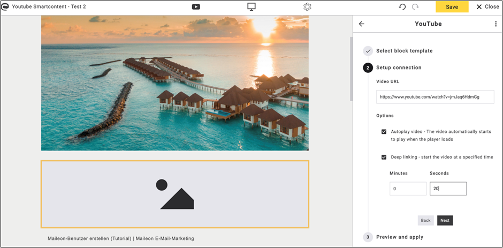Save the content
The height and width of the screenshot is (248, 503).
452,7
